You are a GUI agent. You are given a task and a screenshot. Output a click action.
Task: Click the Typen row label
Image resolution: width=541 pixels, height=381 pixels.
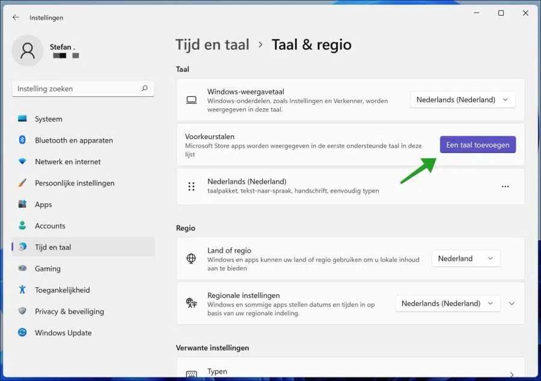click(x=217, y=371)
